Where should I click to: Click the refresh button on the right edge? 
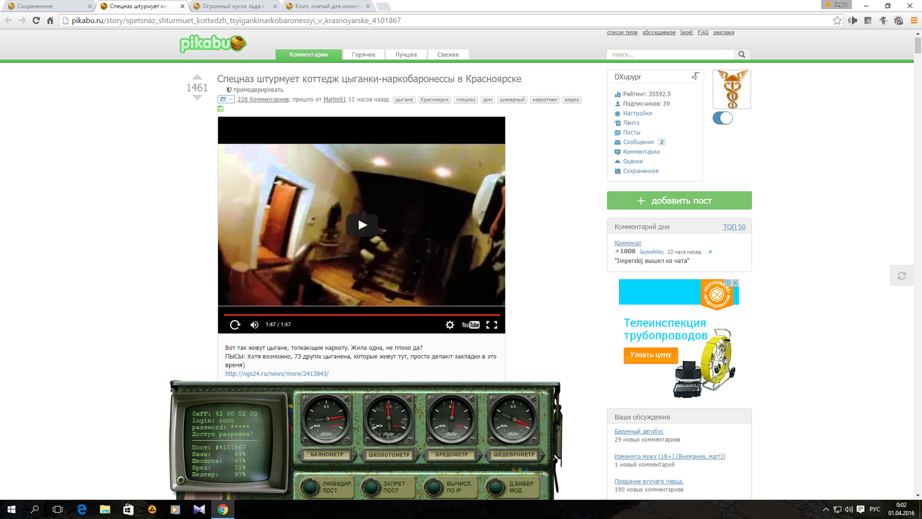point(902,276)
